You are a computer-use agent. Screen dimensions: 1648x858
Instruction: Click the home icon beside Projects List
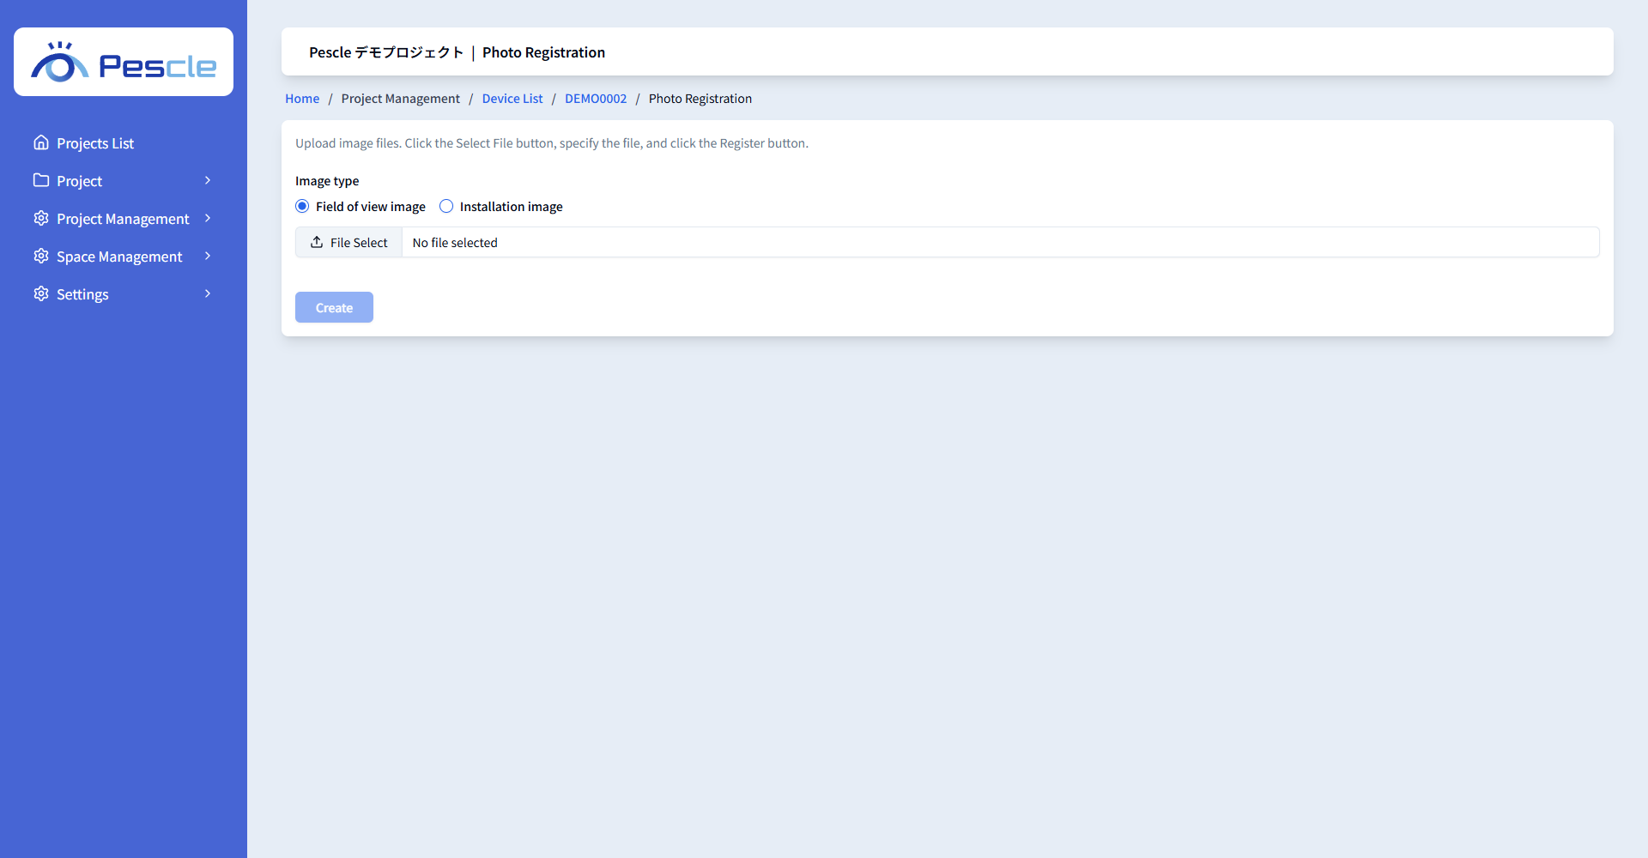pos(41,142)
